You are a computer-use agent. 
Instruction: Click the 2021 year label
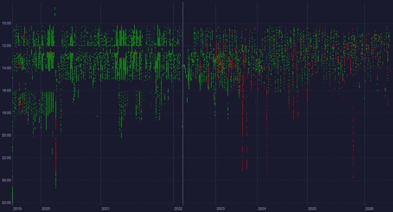(105, 209)
